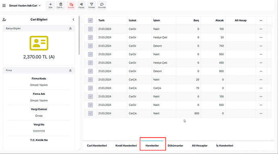Toggle checkbox for the Dekont 740 row

point(90,46)
